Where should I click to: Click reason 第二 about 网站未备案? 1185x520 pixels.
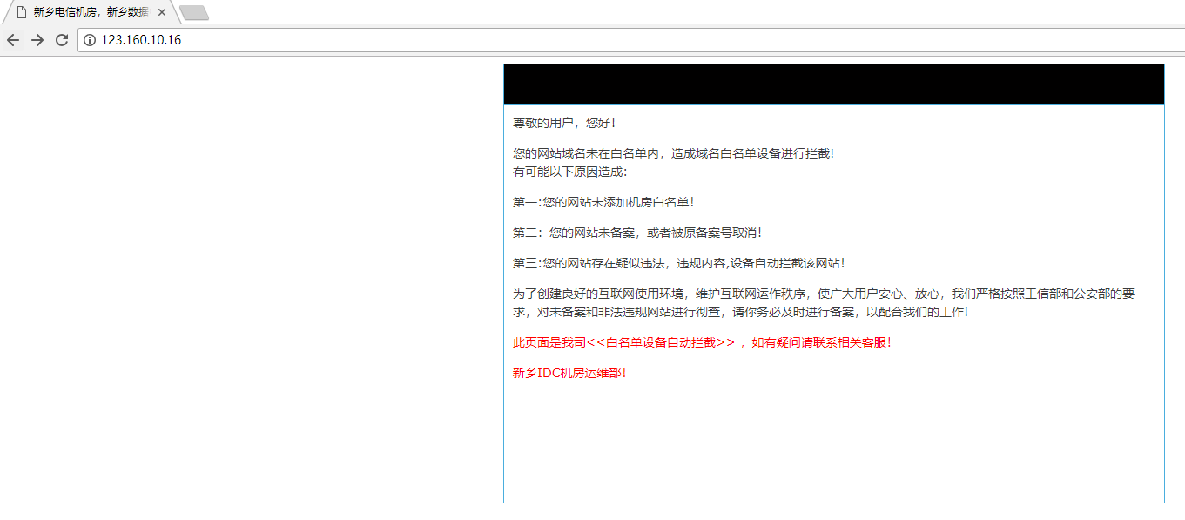pos(637,233)
